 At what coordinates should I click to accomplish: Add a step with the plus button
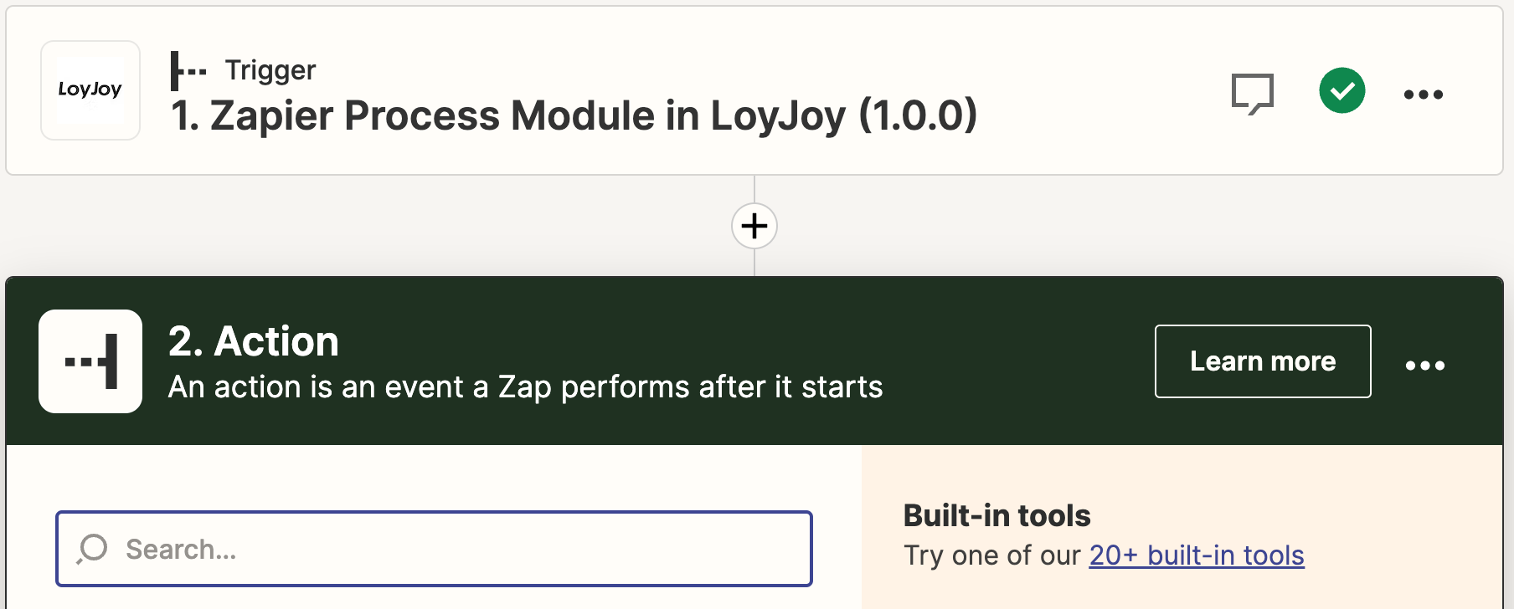(x=754, y=226)
